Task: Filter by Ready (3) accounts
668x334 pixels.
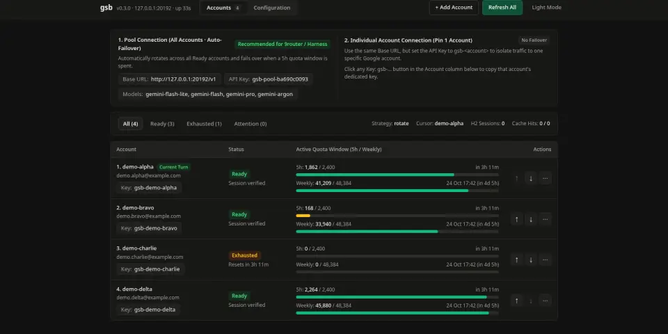Action: [162, 124]
